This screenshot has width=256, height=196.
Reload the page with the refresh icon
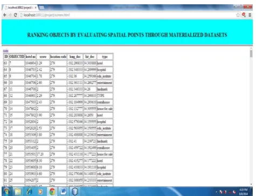click(x=16, y=15)
